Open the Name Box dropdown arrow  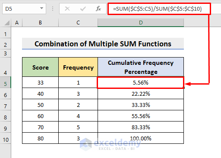41,8
